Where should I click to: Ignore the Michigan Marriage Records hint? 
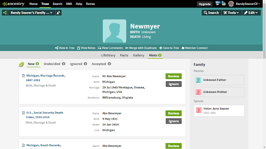174,84
